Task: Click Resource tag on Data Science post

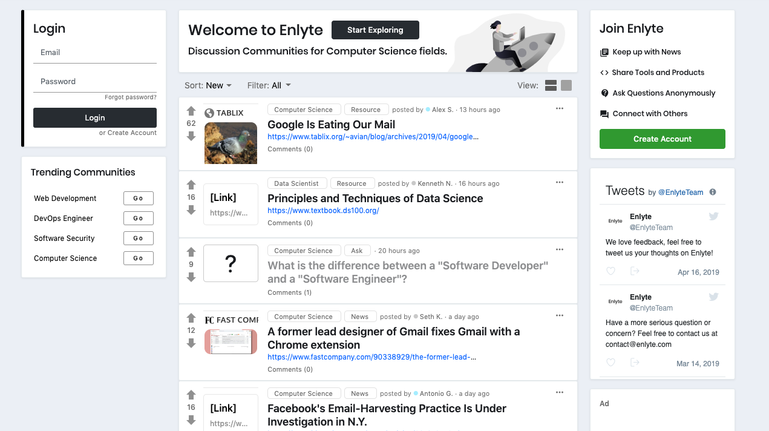Action: [x=352, y=183]
